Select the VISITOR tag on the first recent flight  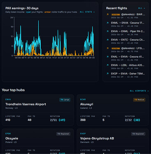[x=116, y=14]
